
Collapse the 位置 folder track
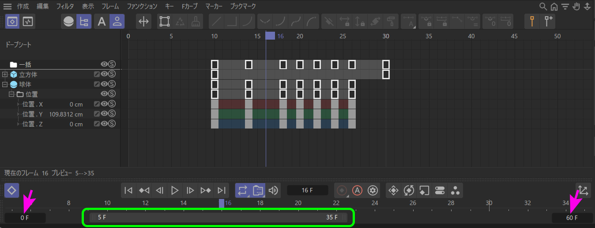[12, 94]
